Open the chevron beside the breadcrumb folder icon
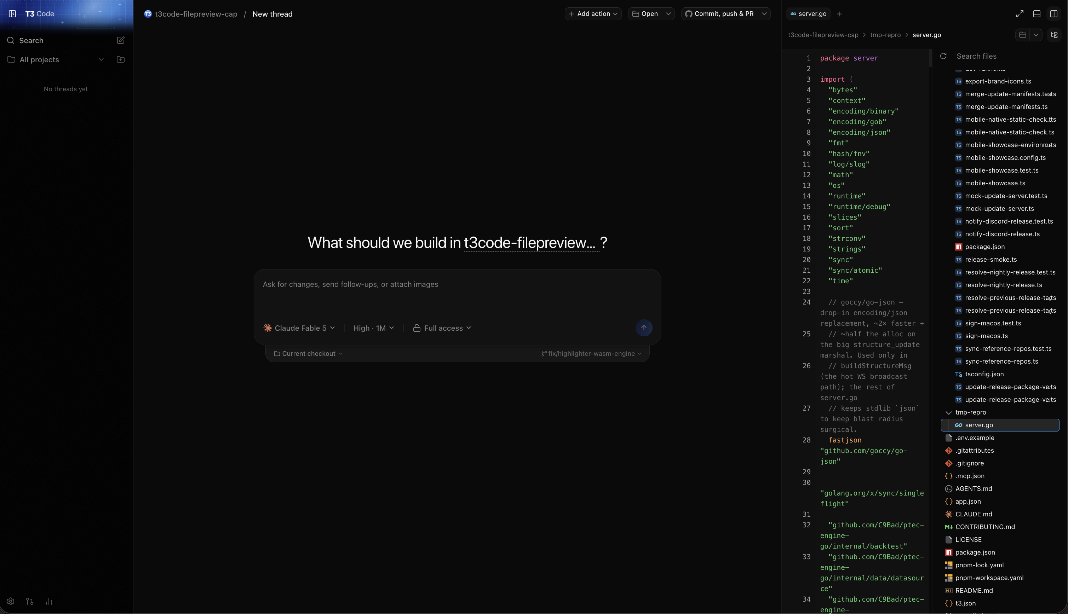1068x614 pixels. (1036, 35)
